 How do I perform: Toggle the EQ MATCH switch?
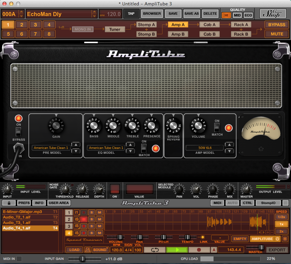pyautogui.click(x=144, y=148)
